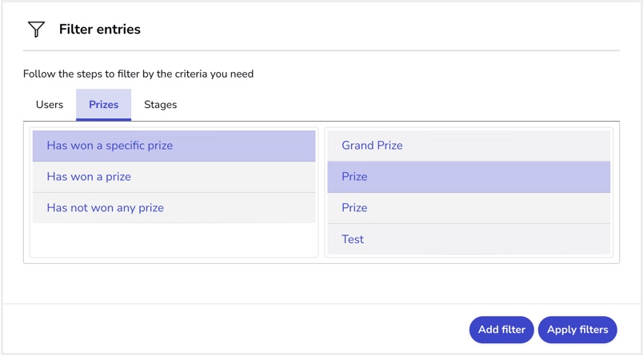
Task: Select the Prizes tab
Action: [103, 105]
